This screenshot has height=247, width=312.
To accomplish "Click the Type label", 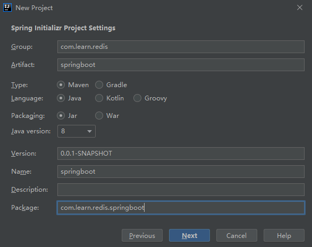I will (20, 85).
